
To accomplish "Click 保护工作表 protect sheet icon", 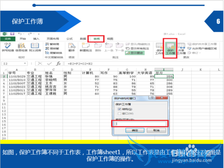I will click(x=159, y=48).
